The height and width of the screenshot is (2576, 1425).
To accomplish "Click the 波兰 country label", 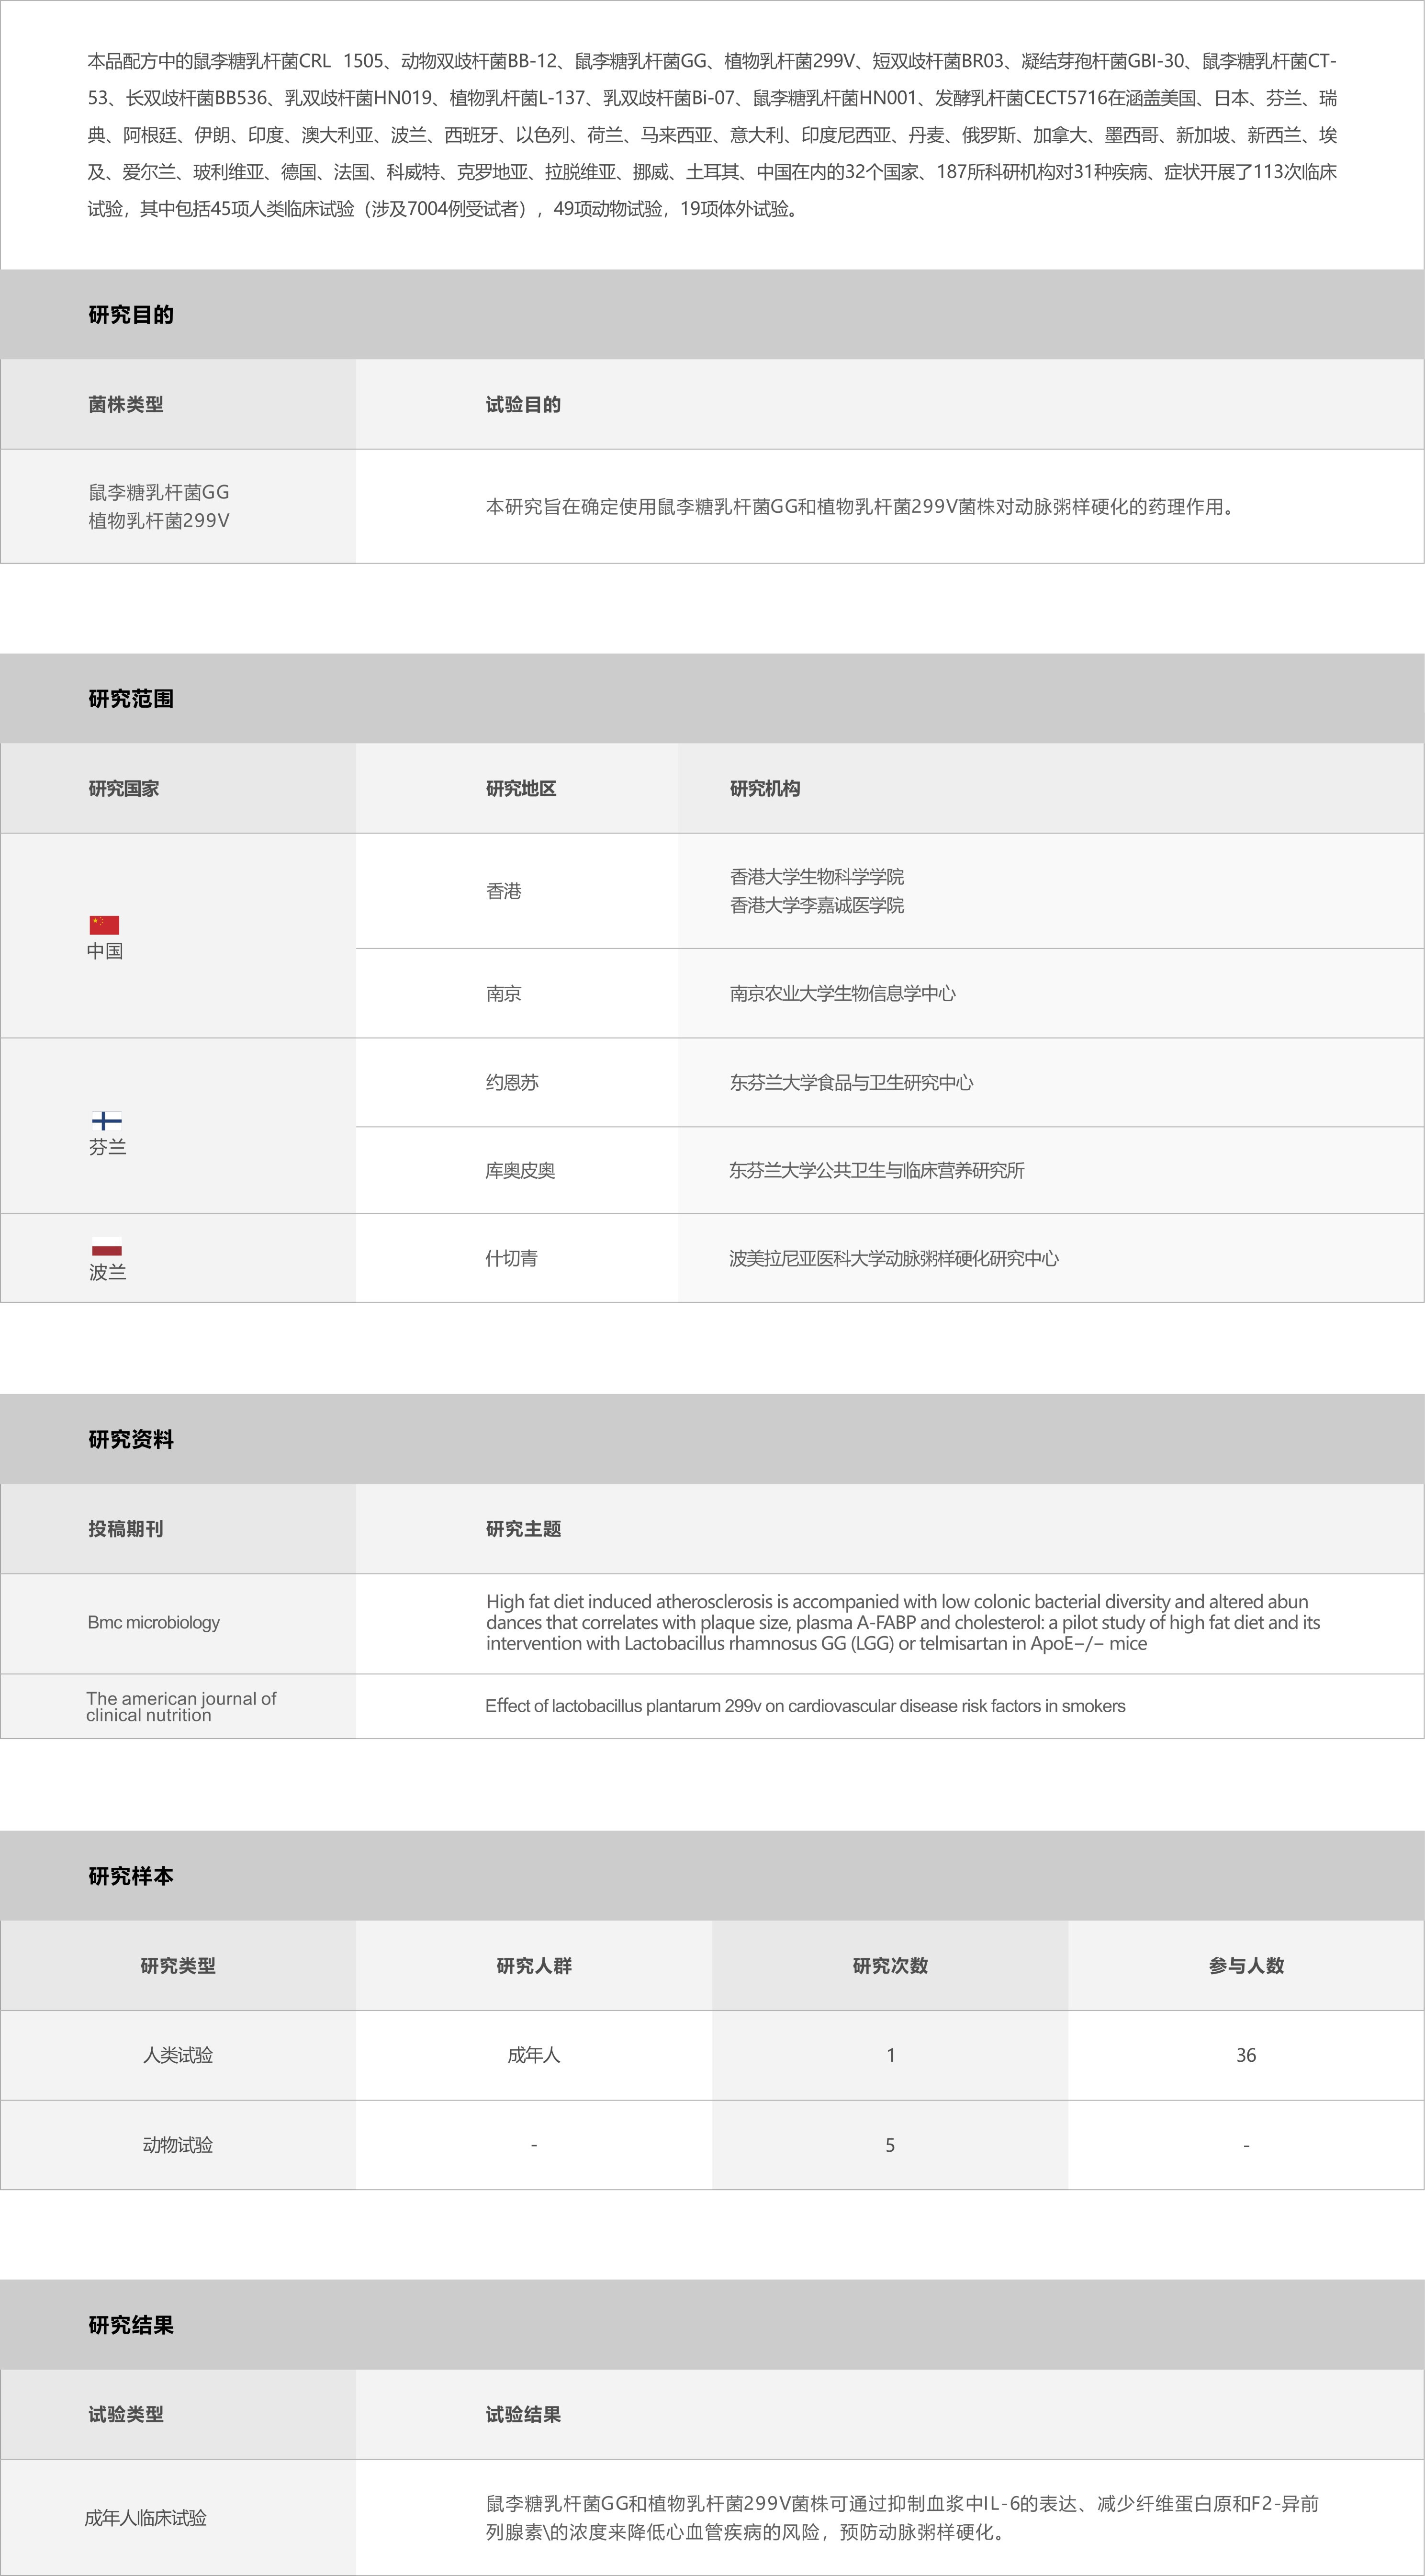I will click(107, 1272).
